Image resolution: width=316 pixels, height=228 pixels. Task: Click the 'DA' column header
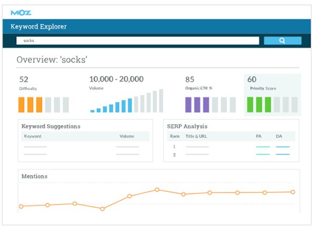tap(279, 136)
